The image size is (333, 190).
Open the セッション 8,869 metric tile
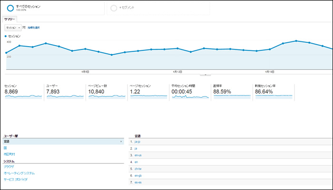(23, 92)
